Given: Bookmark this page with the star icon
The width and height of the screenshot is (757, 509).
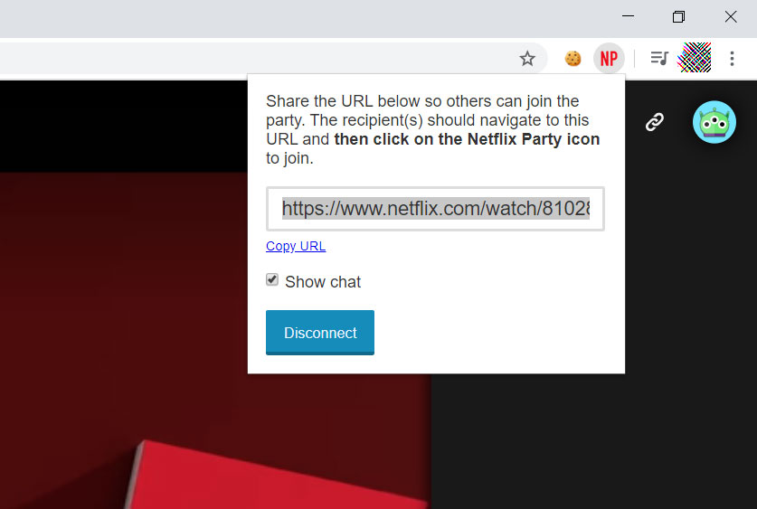Looking at the screenshot, I should coord(527,59).
